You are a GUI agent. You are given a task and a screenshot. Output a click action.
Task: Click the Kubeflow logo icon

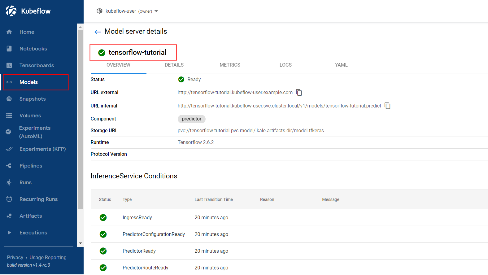pos(11,11)
